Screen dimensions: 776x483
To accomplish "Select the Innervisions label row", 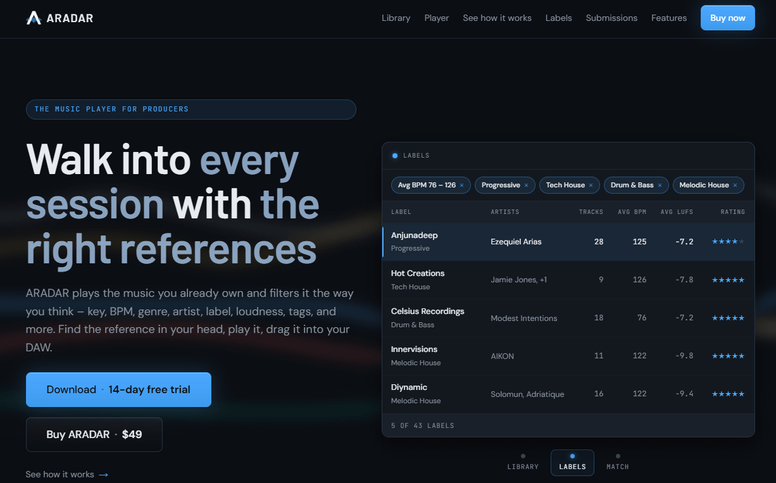I will pyautogui.click(x=568, y=356).
